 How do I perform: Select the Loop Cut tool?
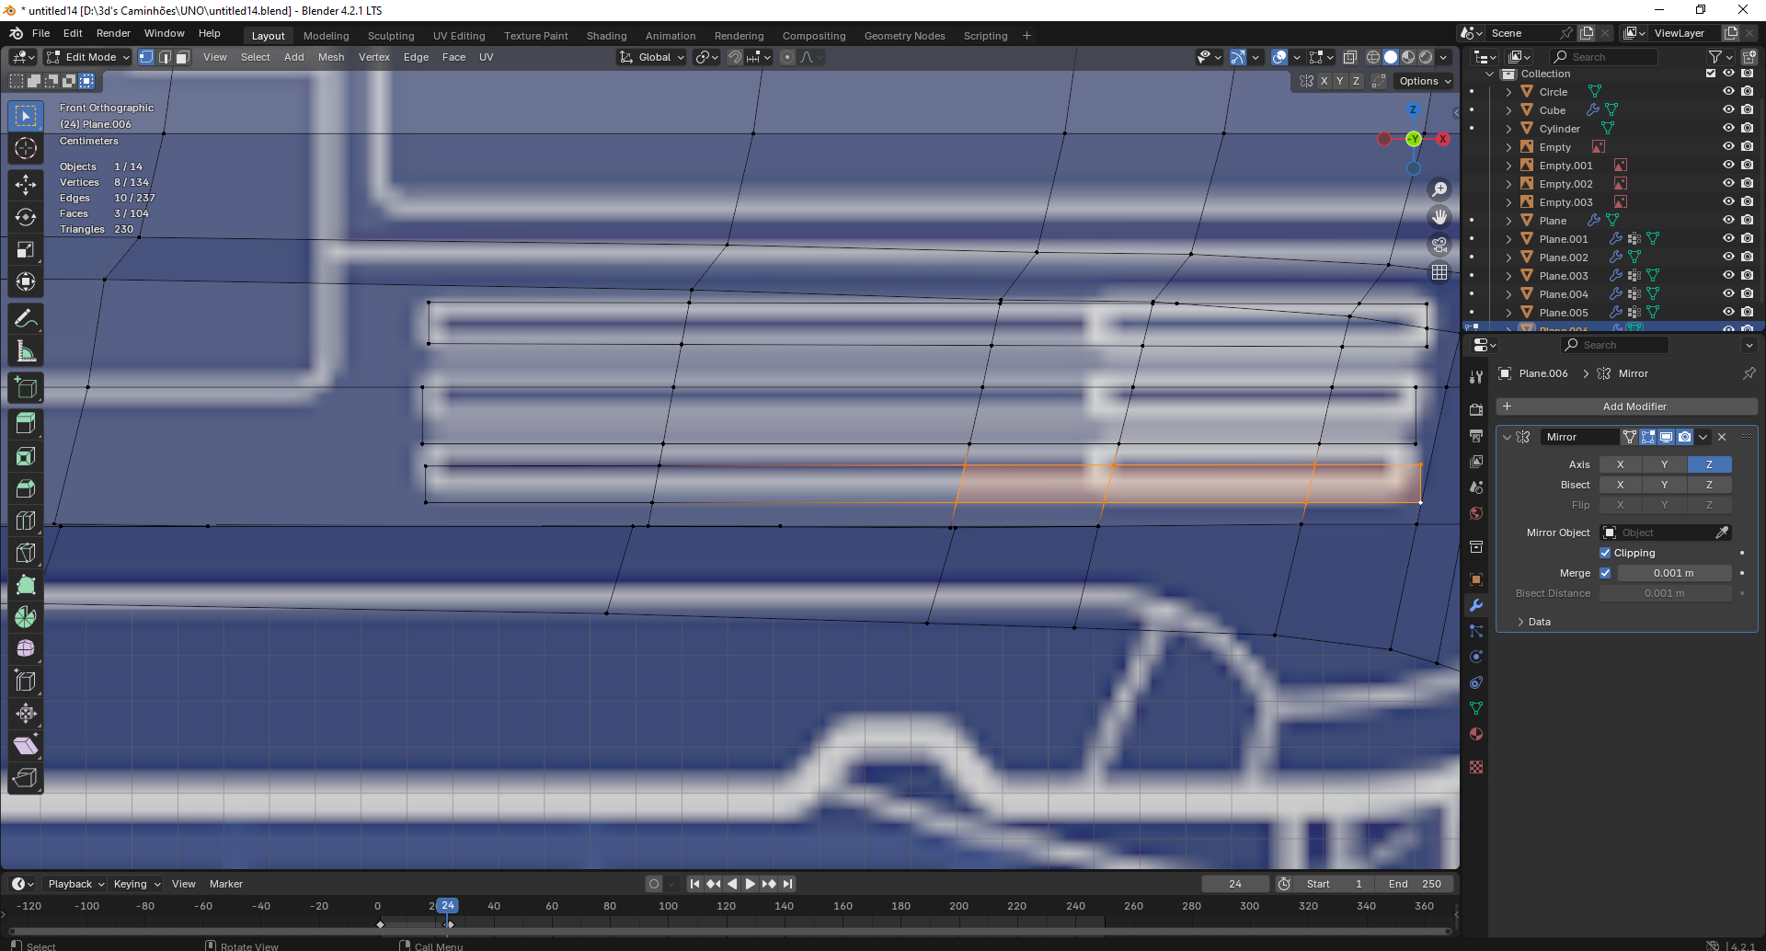pyautogui.click(x=26, y=521)
